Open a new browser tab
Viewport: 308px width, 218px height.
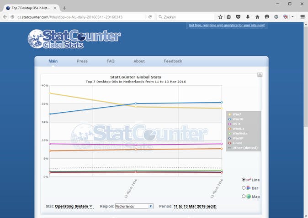coord(64,8)
